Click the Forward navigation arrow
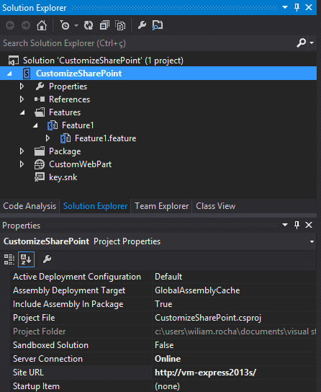The image size is (321, 392). pos(26,25)
